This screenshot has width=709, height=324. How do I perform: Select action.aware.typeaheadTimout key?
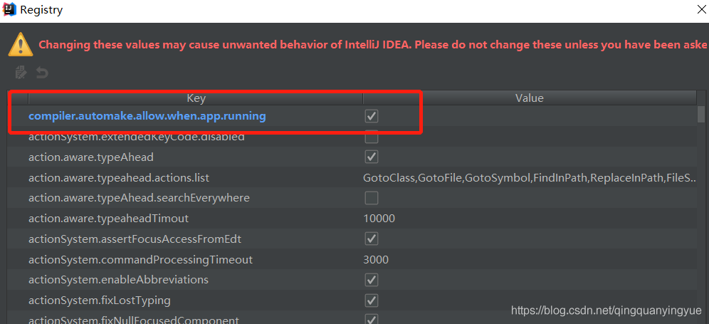point(108,219)
